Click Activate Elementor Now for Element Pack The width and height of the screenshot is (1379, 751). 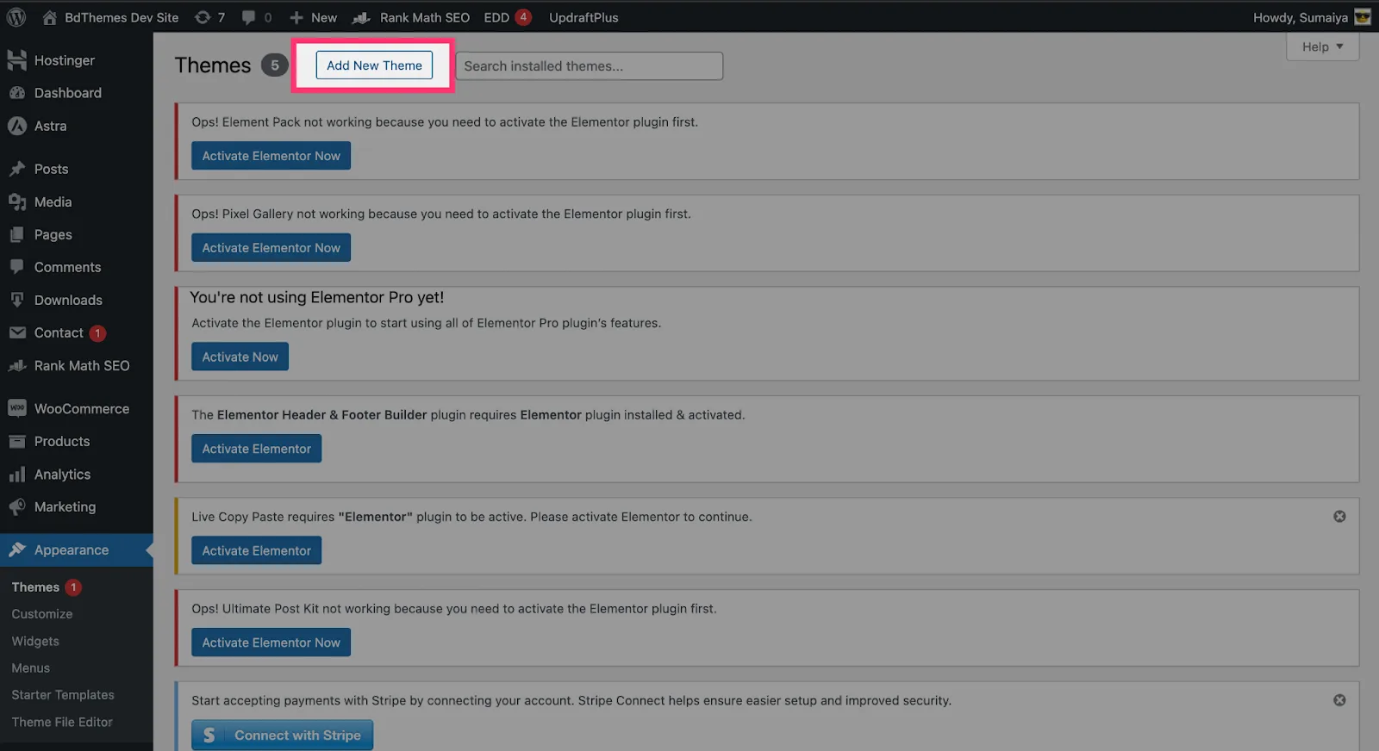click(x=271, y=156)
